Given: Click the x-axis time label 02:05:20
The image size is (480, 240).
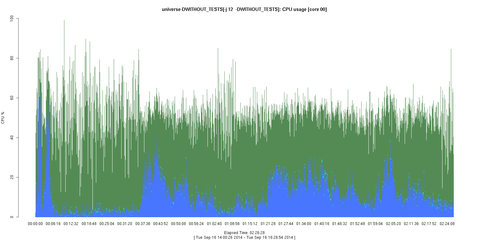Looking at the screenshot, I should [x=393, y=224].
